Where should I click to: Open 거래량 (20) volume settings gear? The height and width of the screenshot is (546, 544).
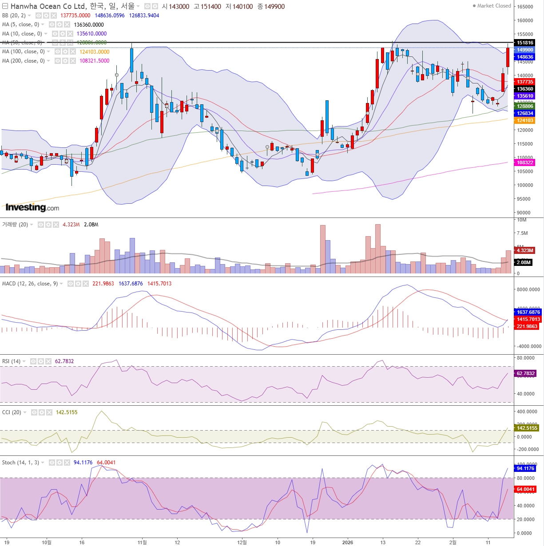[x=48, y=225]
